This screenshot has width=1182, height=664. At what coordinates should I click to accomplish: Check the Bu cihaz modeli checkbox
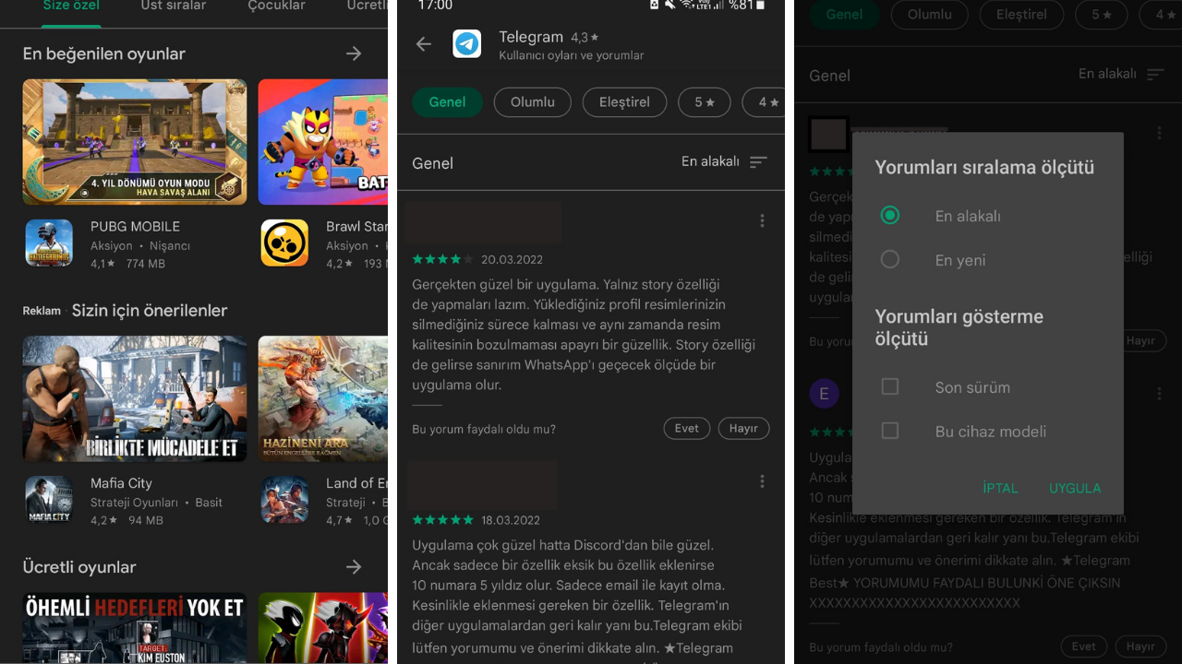pos(890,431)
